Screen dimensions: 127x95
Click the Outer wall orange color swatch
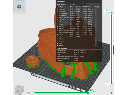pyautogui.click(x=57, y=11)
